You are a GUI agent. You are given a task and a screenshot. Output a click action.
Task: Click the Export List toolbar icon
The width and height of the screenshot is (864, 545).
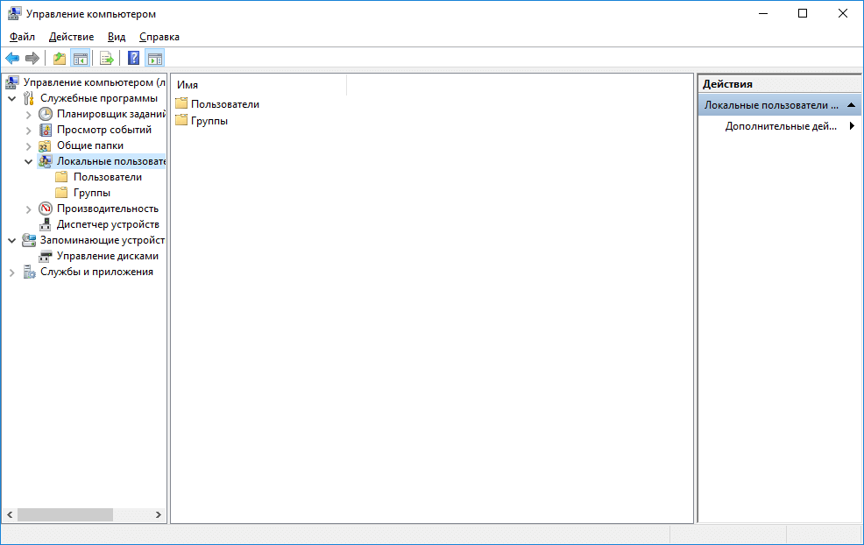[x=106, y=58]
